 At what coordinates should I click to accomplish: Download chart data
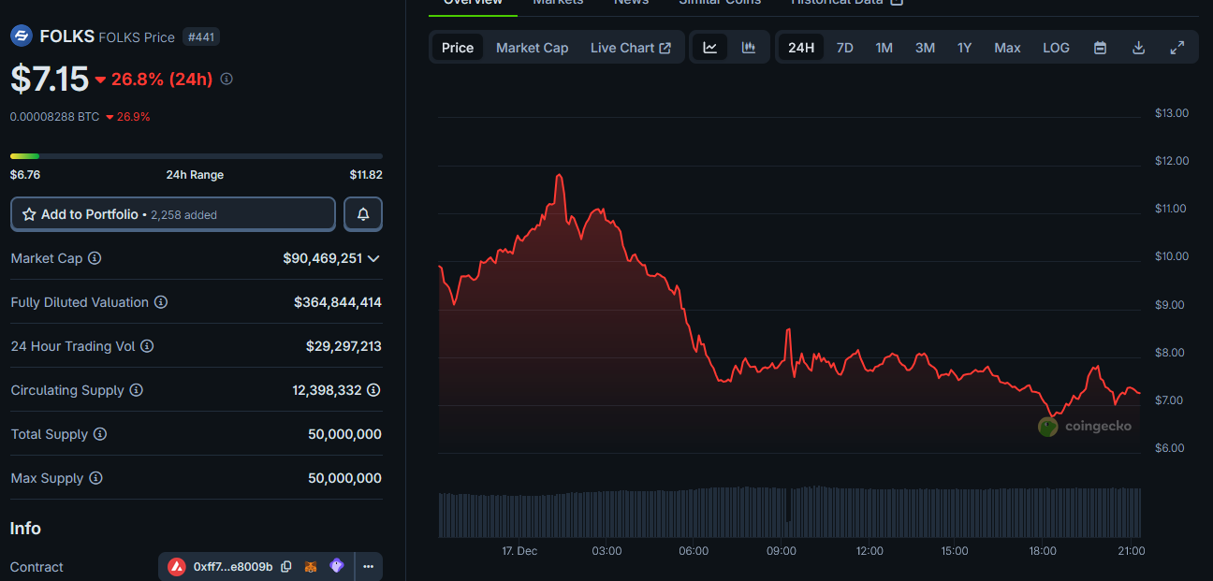(1139, 48)
